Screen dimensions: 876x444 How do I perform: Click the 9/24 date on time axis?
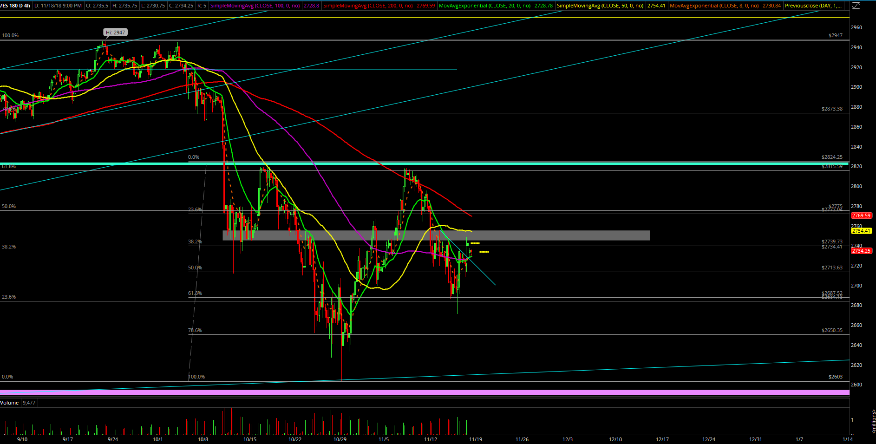[x=113, y=439]
